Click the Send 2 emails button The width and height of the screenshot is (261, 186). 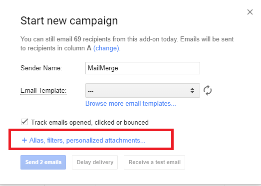click(43, 162)
